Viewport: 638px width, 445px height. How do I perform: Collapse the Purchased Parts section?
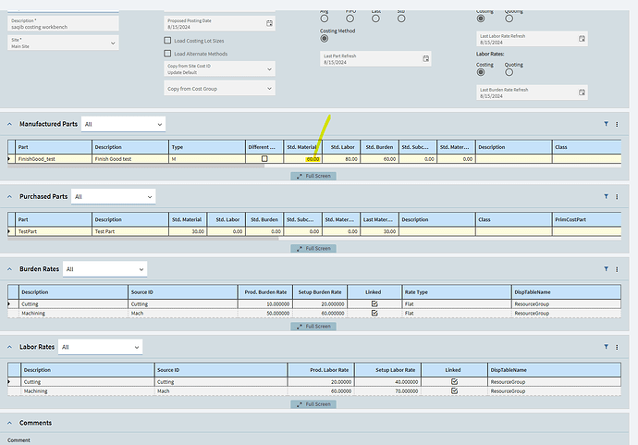point(10,197)
